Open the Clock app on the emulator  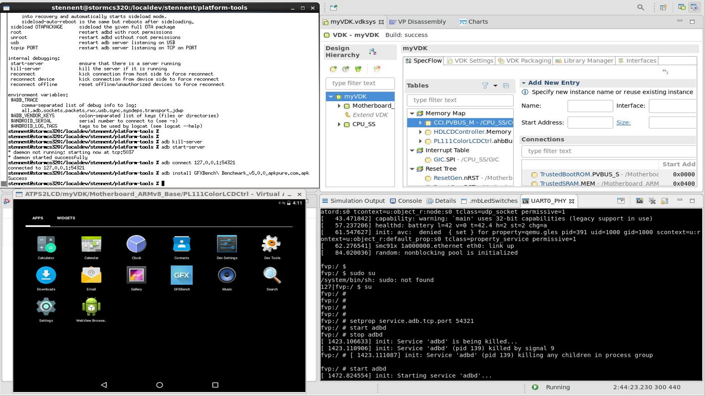coord(136,244)
